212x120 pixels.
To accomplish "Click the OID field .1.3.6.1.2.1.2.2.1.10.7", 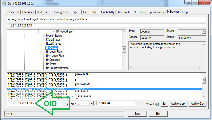I will [x=34, y=103].
